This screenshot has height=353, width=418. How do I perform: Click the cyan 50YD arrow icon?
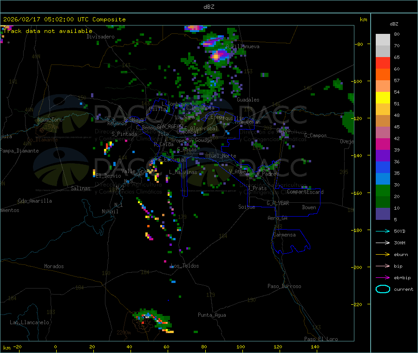[383, 231]
